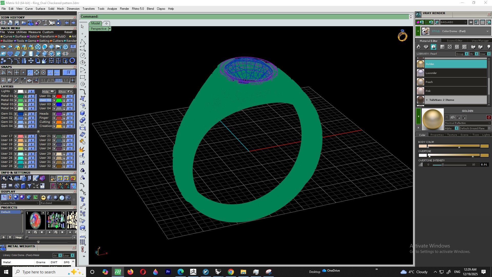This screenshot has height=277, width=492.
Task: Click the Overtone Intensity slider track
Action: coord(449,165)
